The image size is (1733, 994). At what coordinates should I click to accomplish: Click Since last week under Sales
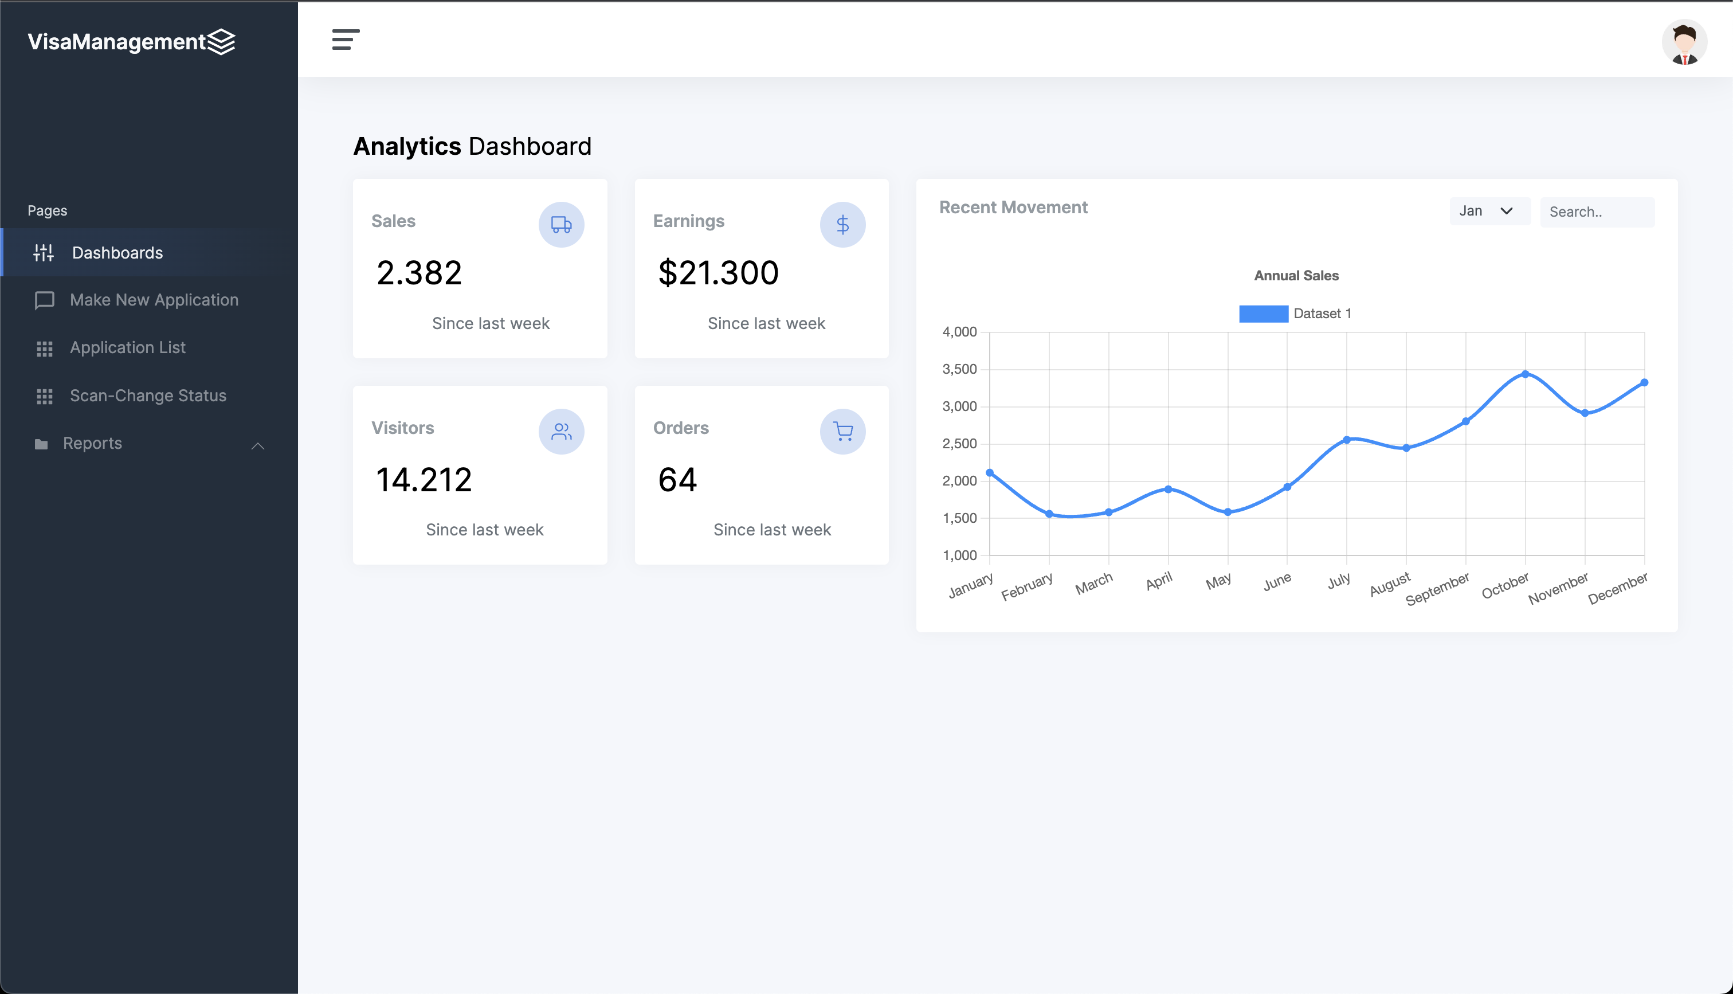click(x=491, y=324)
